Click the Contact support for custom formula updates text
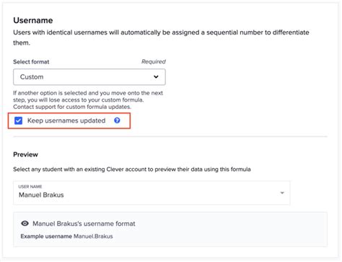This screenshot has height=262, width=342. point(72,107)
